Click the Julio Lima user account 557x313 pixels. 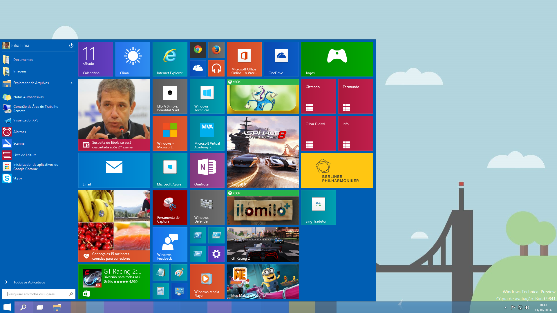16,46
